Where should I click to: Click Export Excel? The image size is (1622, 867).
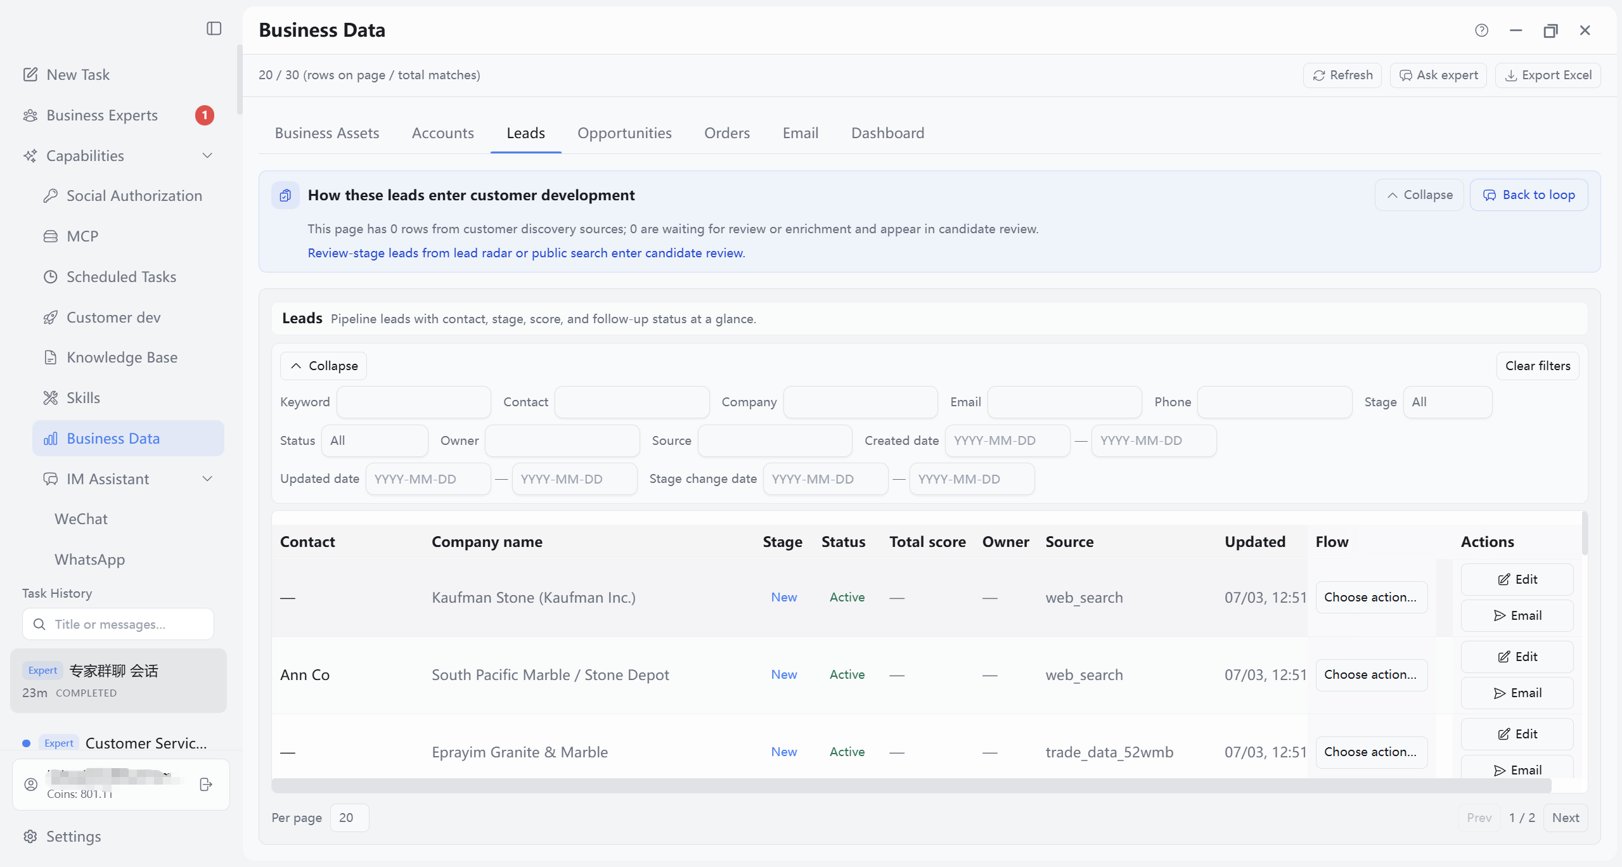tap(1548, 75)
